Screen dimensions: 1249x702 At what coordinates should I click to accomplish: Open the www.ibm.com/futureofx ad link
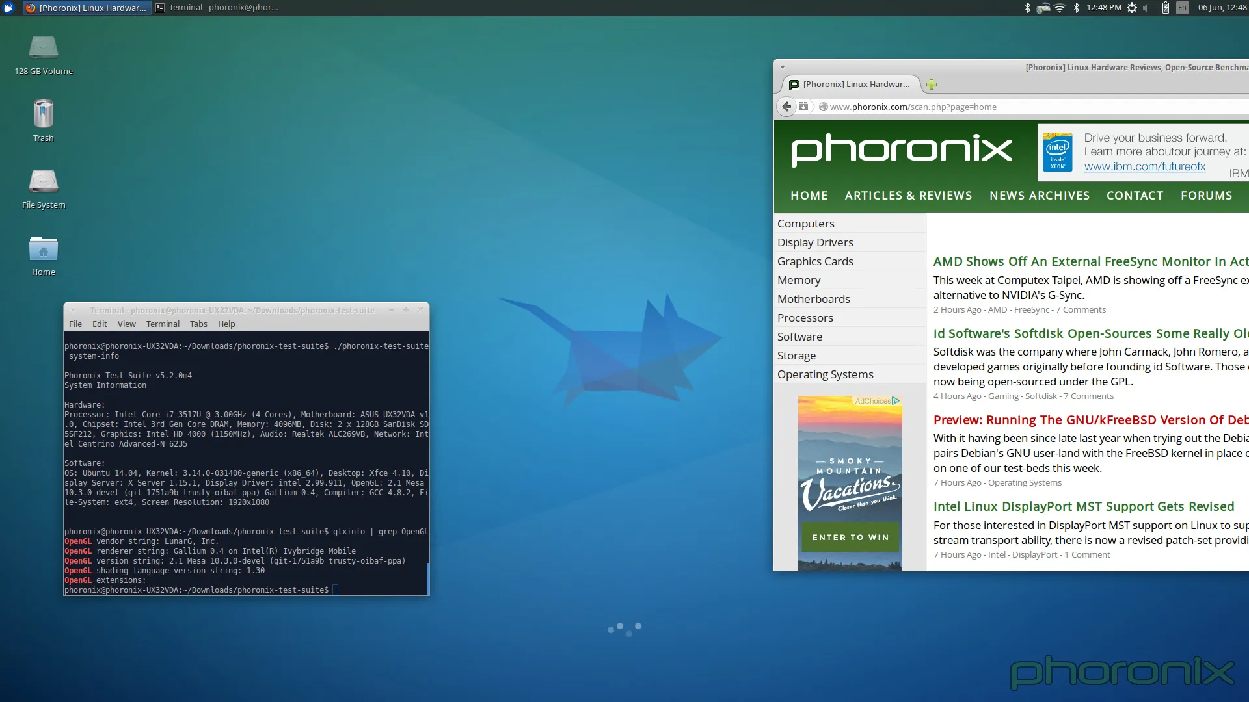(x=1145, y=166)
